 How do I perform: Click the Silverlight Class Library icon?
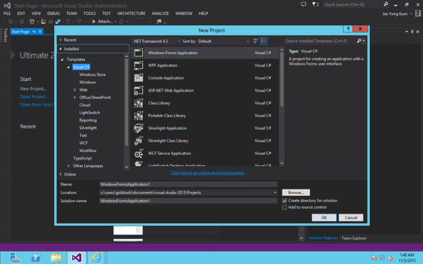tap(139, 141)
